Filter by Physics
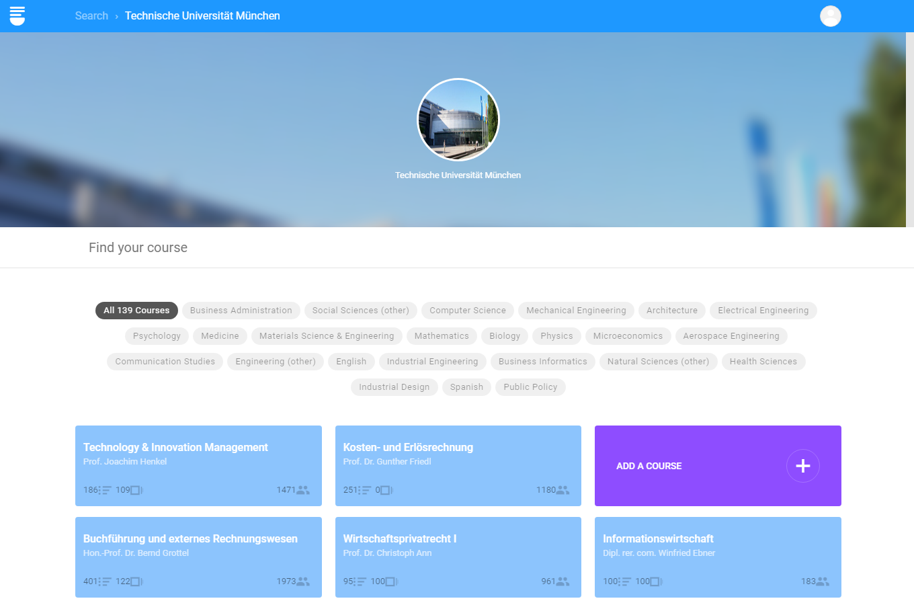Screen dimensions: 914x605 [557, 336]
